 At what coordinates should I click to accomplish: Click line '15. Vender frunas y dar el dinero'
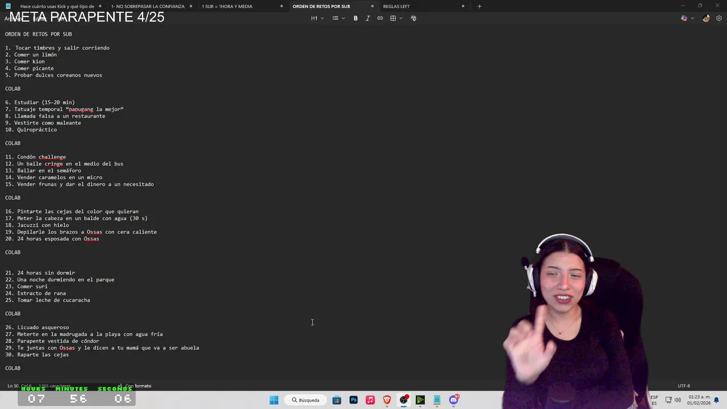(x=80, y=184)
